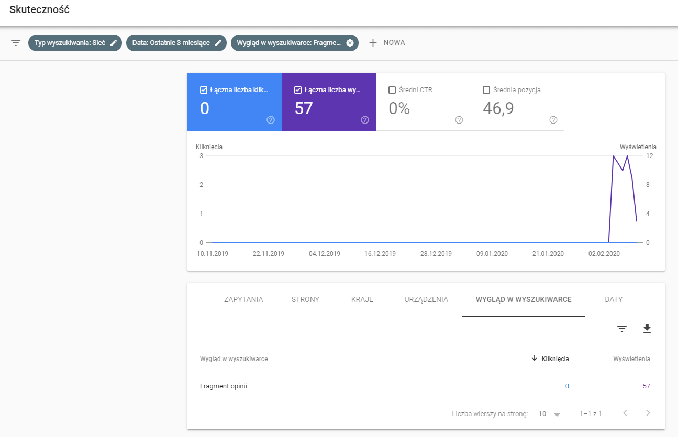The image size is (678, 437).
Task: Switch to the ZAPYTANIA tab
Action: click(x=243, y=300)
